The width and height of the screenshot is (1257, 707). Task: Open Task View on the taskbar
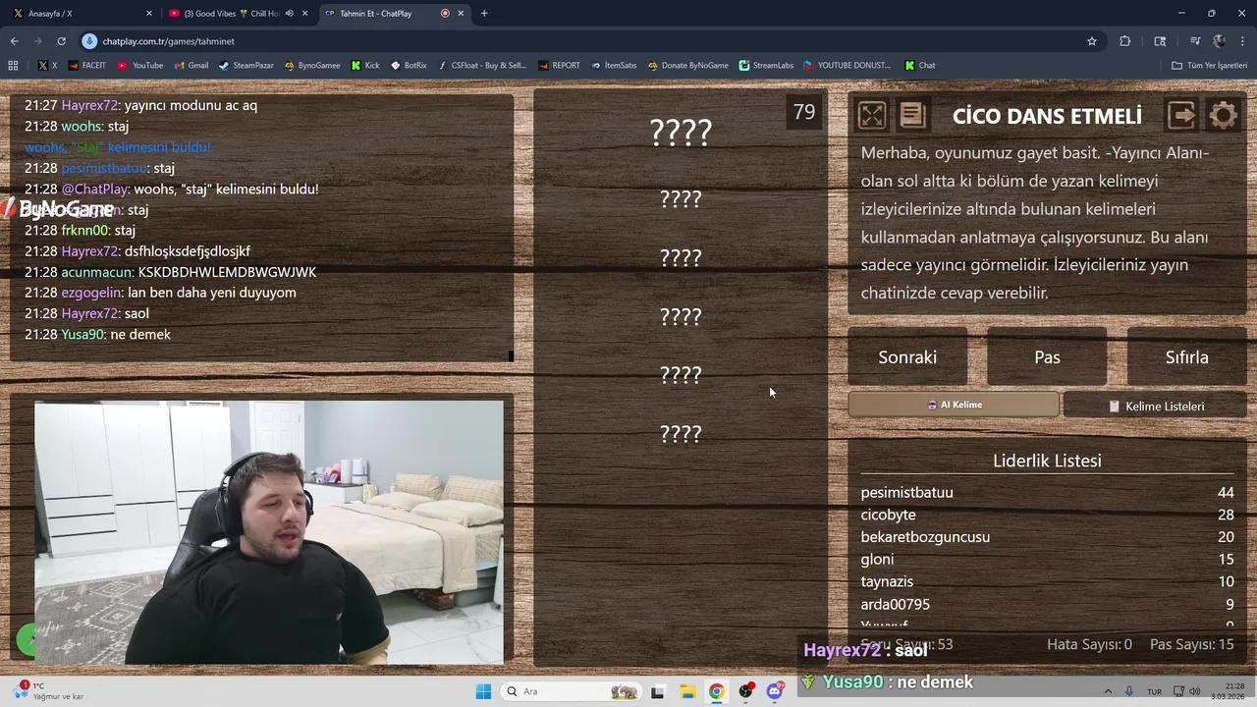(657, 692)
